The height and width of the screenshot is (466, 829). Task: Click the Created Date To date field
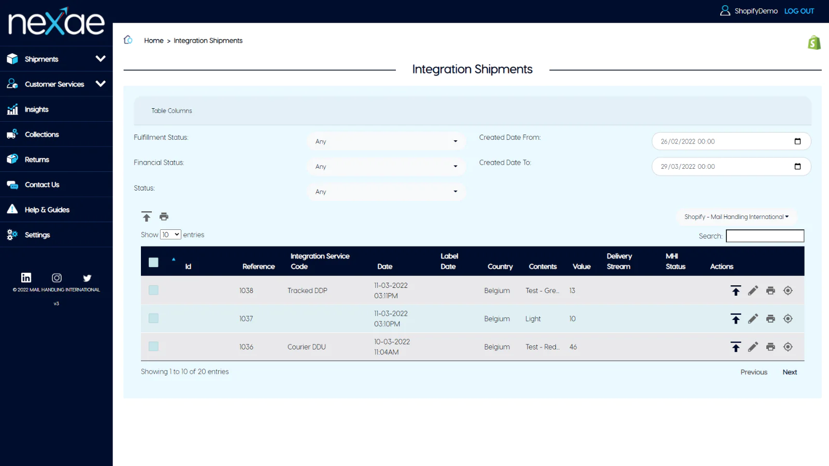click(731, 166)
